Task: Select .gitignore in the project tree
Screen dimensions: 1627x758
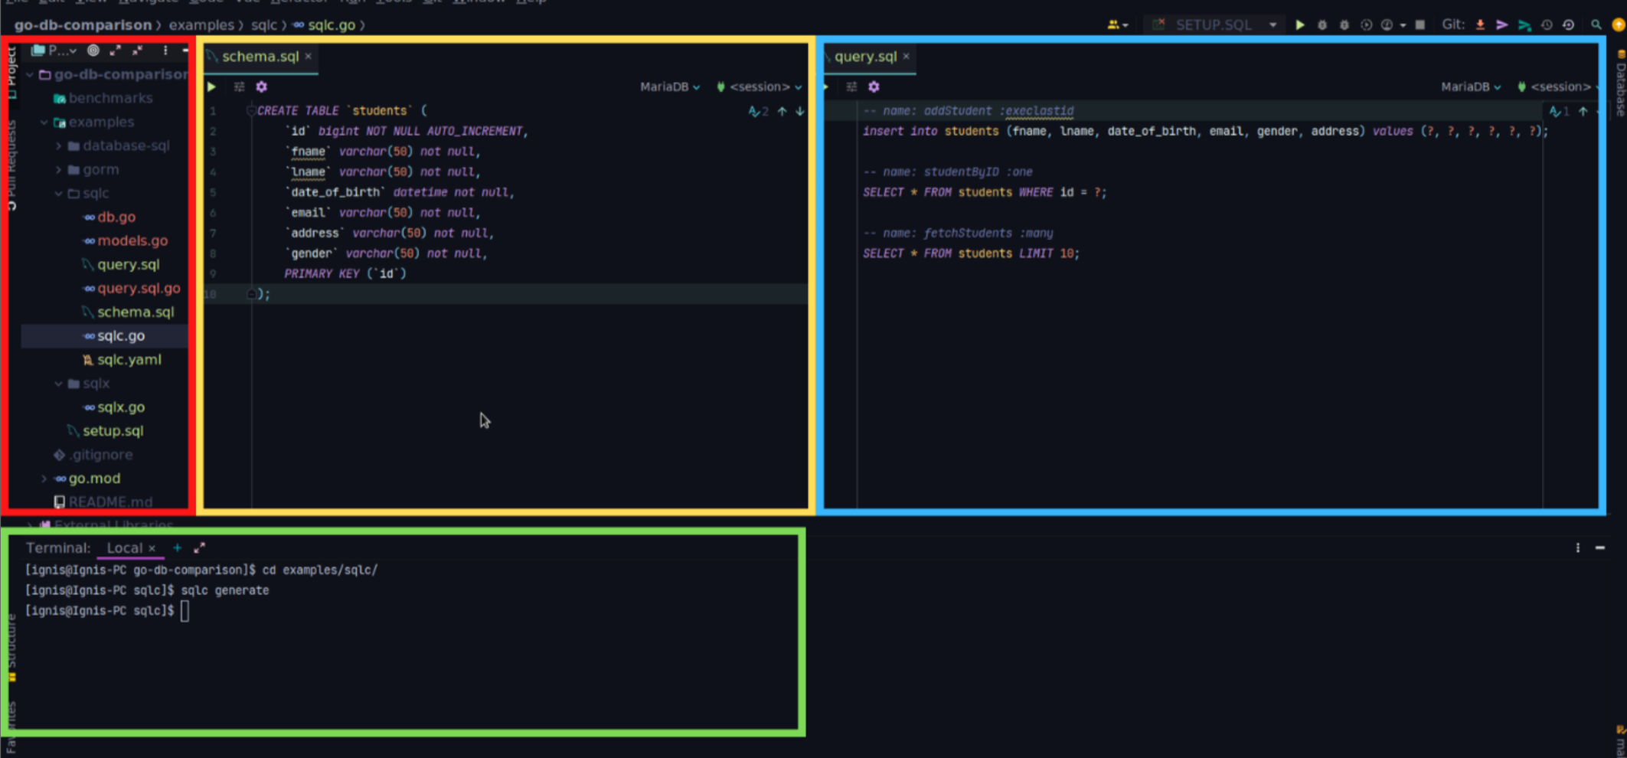Action: [x=101, y=454]
